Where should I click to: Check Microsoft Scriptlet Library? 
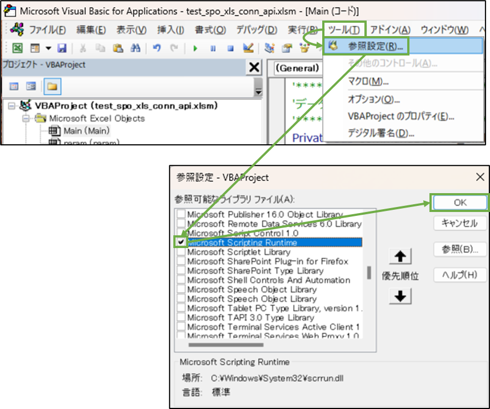point(181,251)
